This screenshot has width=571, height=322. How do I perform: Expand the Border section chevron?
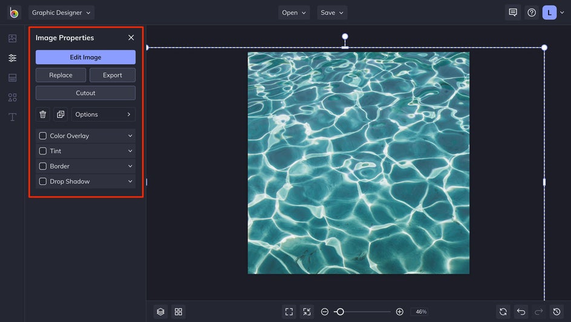coord(130,166)
